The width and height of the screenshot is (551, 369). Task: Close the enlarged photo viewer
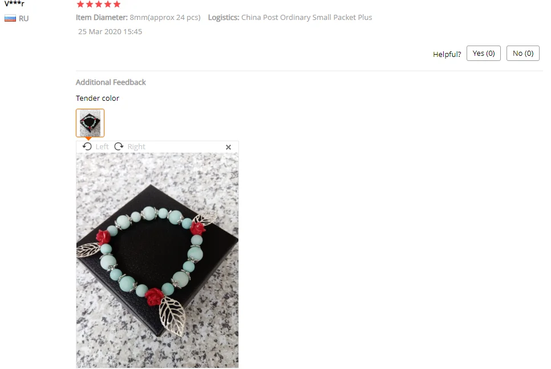pos(228,147)
